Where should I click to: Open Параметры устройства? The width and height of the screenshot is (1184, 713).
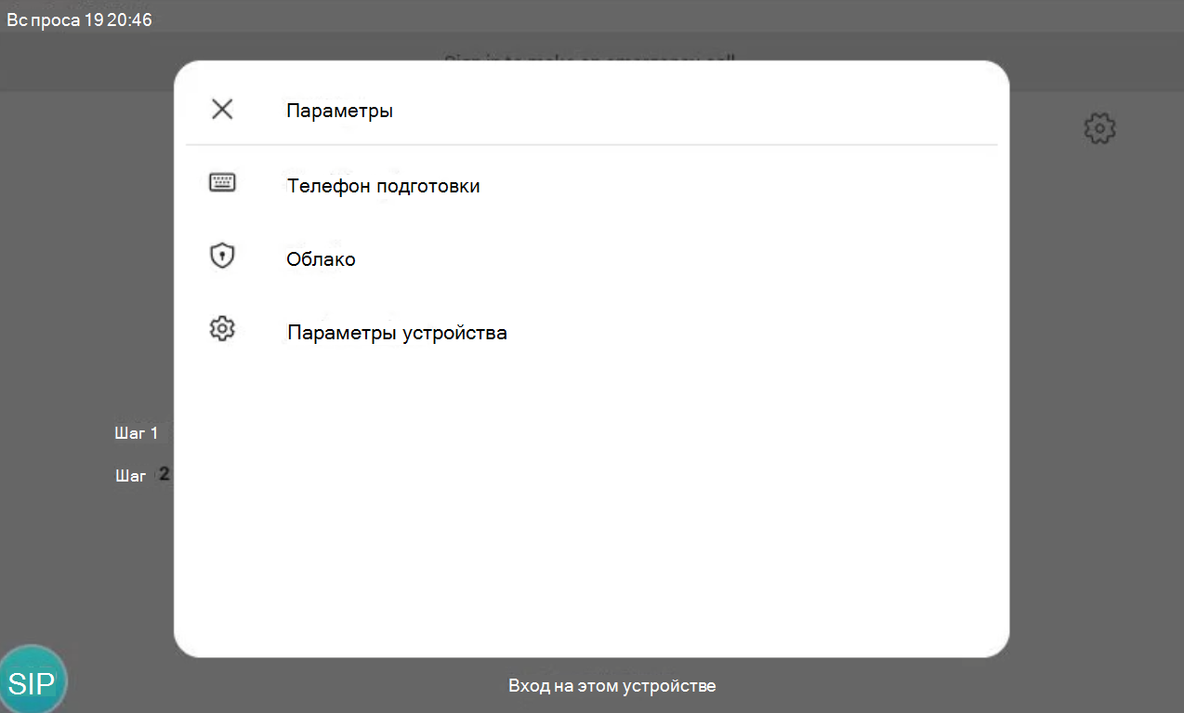[591, 332]
